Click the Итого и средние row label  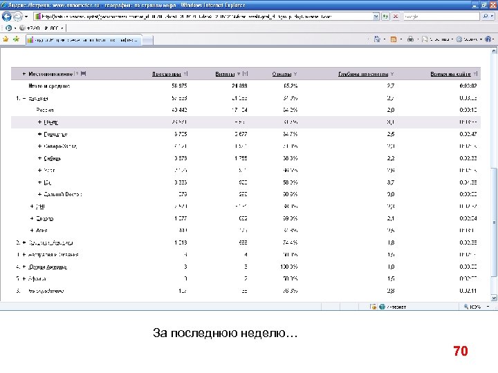49,86
